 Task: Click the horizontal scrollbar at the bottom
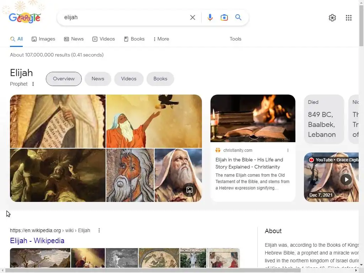(152, 271)
